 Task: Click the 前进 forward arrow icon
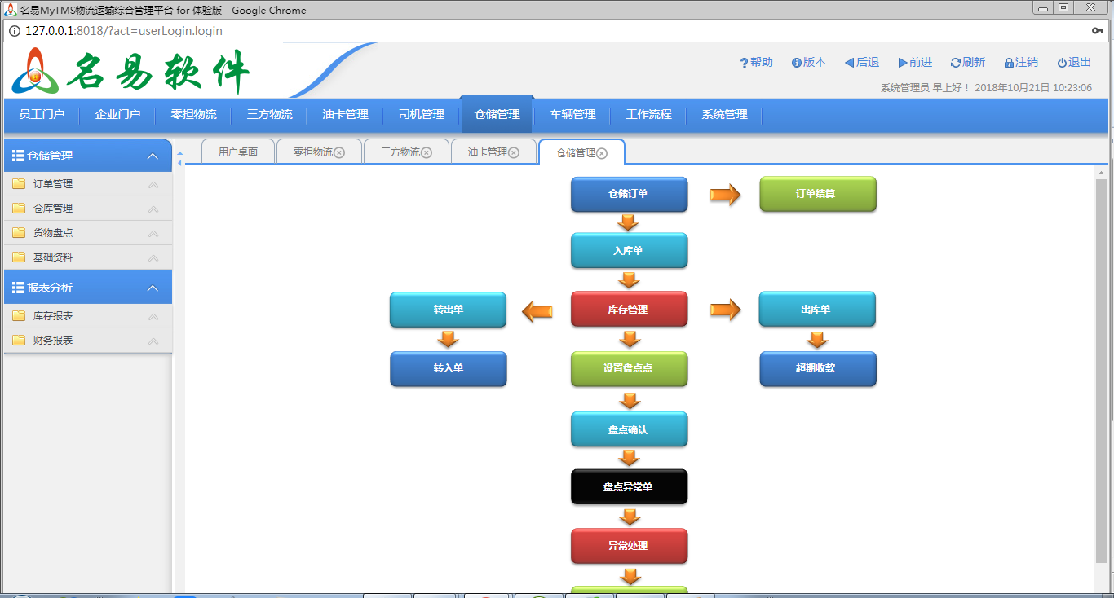pyautogui.click(x=900, y=62)
